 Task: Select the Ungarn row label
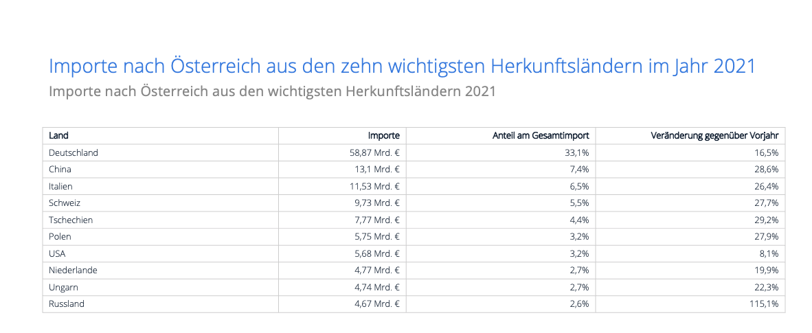click(63, 287)
